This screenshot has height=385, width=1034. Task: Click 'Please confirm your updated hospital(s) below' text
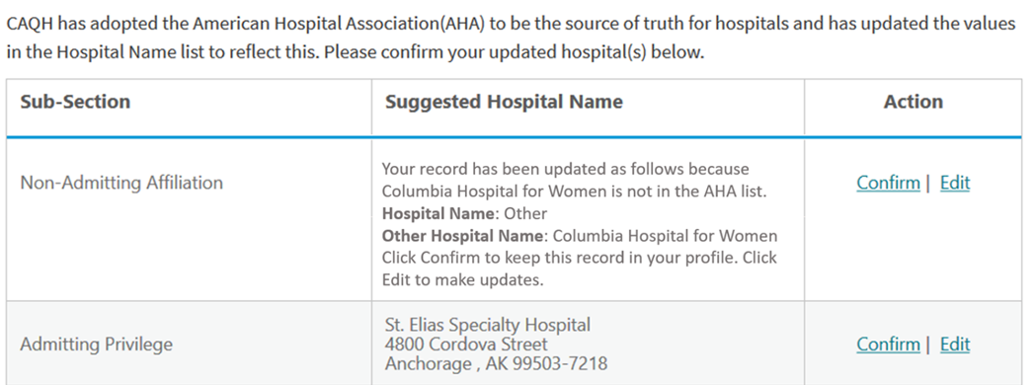(x=515, y=52)
